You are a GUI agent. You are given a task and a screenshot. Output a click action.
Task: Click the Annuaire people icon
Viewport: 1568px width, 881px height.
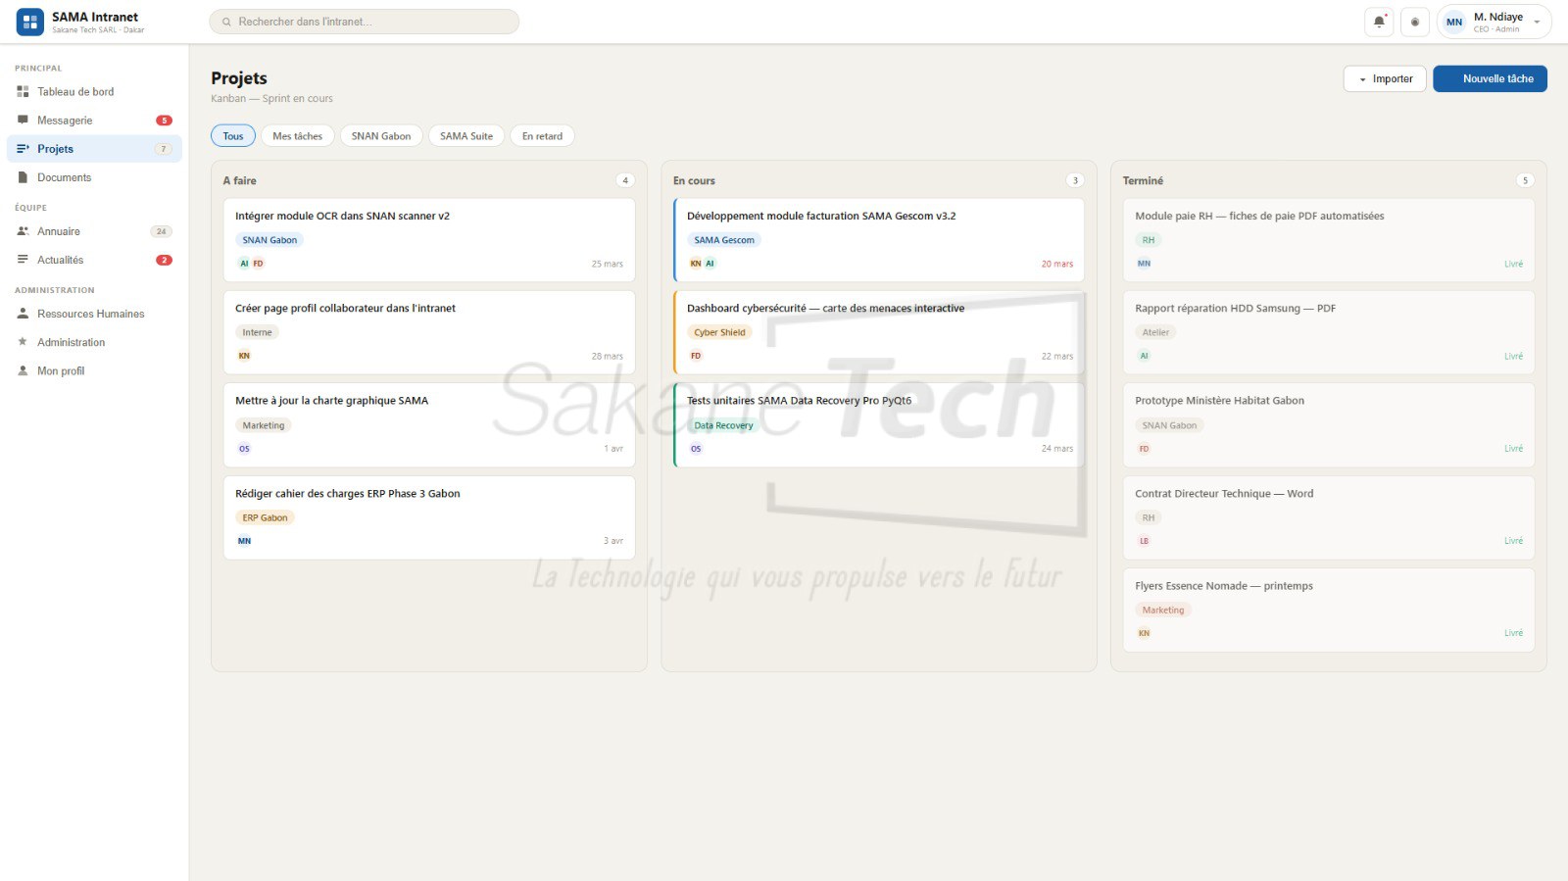(23, 231)
